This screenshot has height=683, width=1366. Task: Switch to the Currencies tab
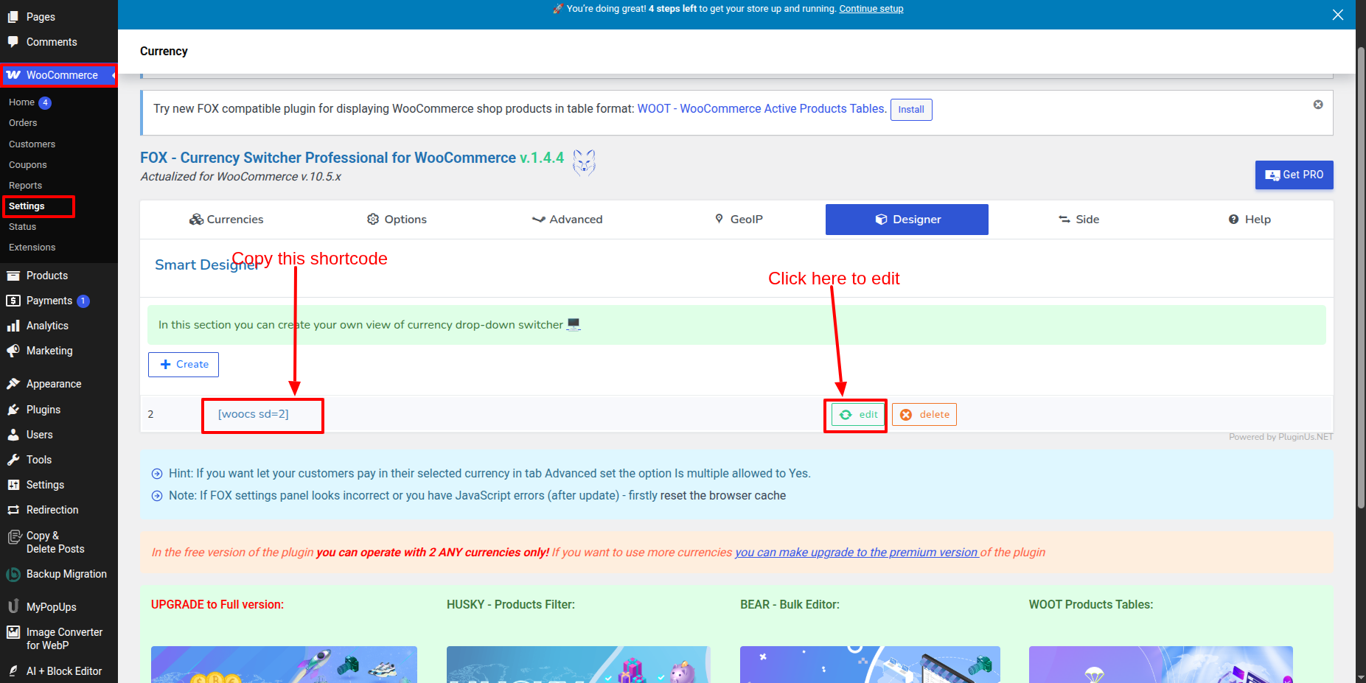[226, 220]
